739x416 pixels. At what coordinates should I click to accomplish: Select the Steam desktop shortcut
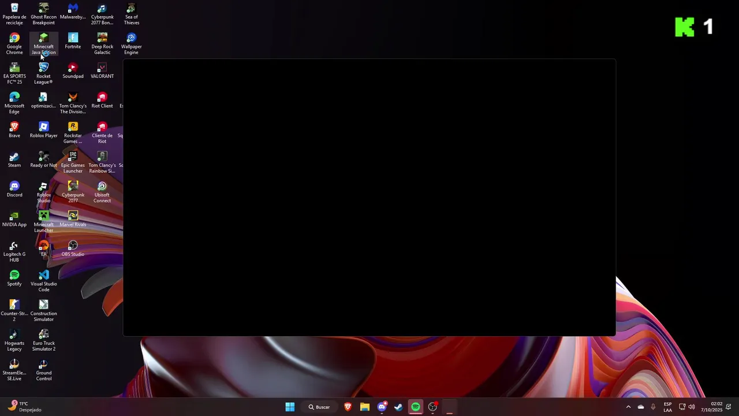(x=14, y=160)
